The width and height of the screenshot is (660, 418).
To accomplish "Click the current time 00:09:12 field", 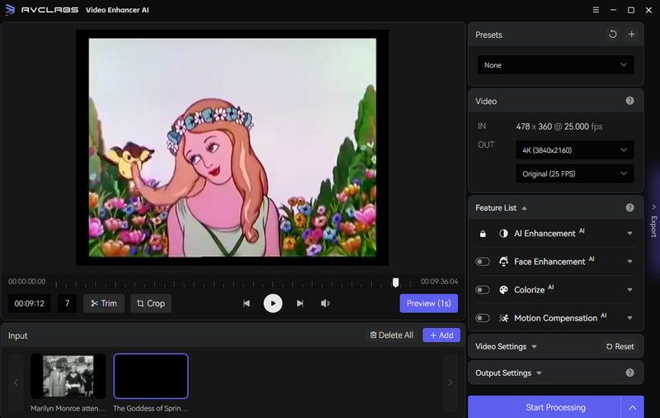I will (x=30, y=303).
